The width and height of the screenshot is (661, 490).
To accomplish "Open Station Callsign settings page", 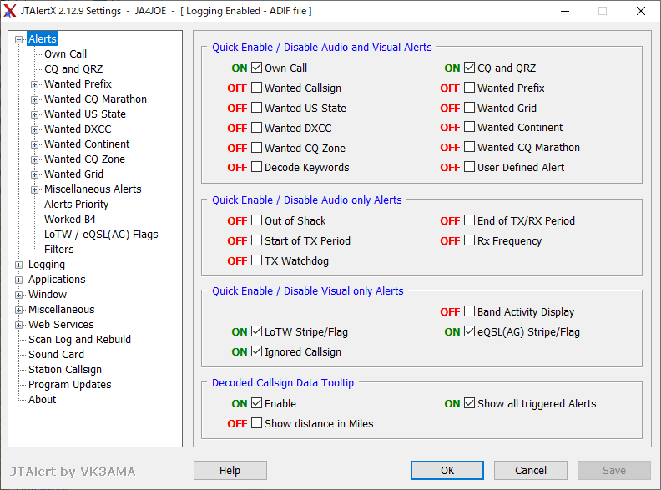I will coord(65,370).
